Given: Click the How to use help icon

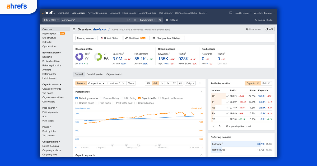Looking at the screenshot, I should point(247,29).
